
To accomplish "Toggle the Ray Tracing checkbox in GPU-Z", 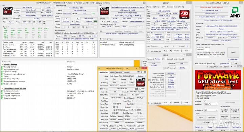I will point(118,129).
